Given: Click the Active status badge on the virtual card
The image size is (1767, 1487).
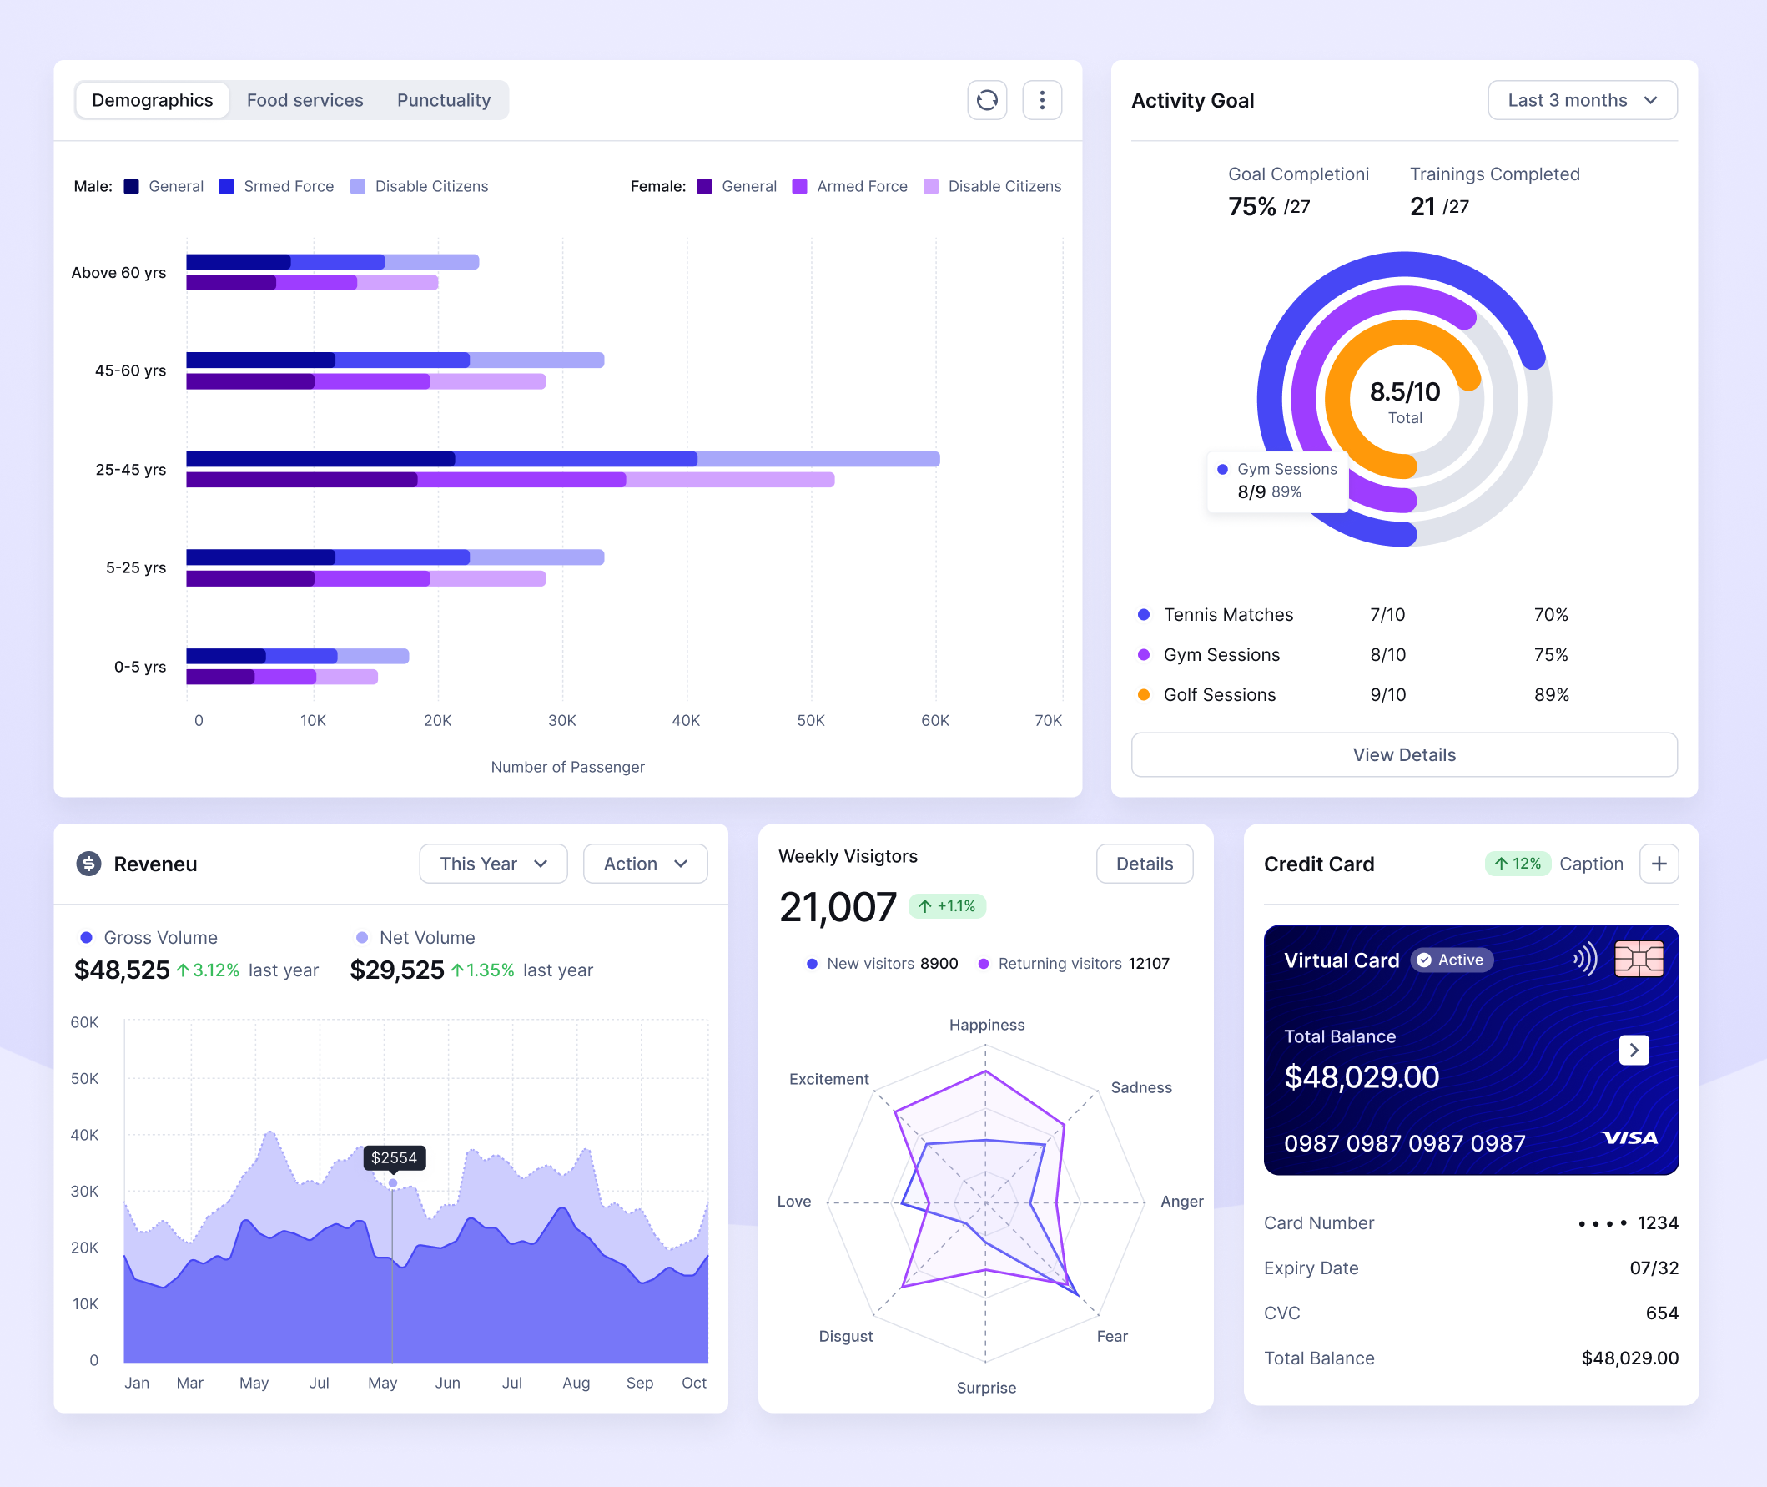Looking at the screenshot, I should [1451, 960].
